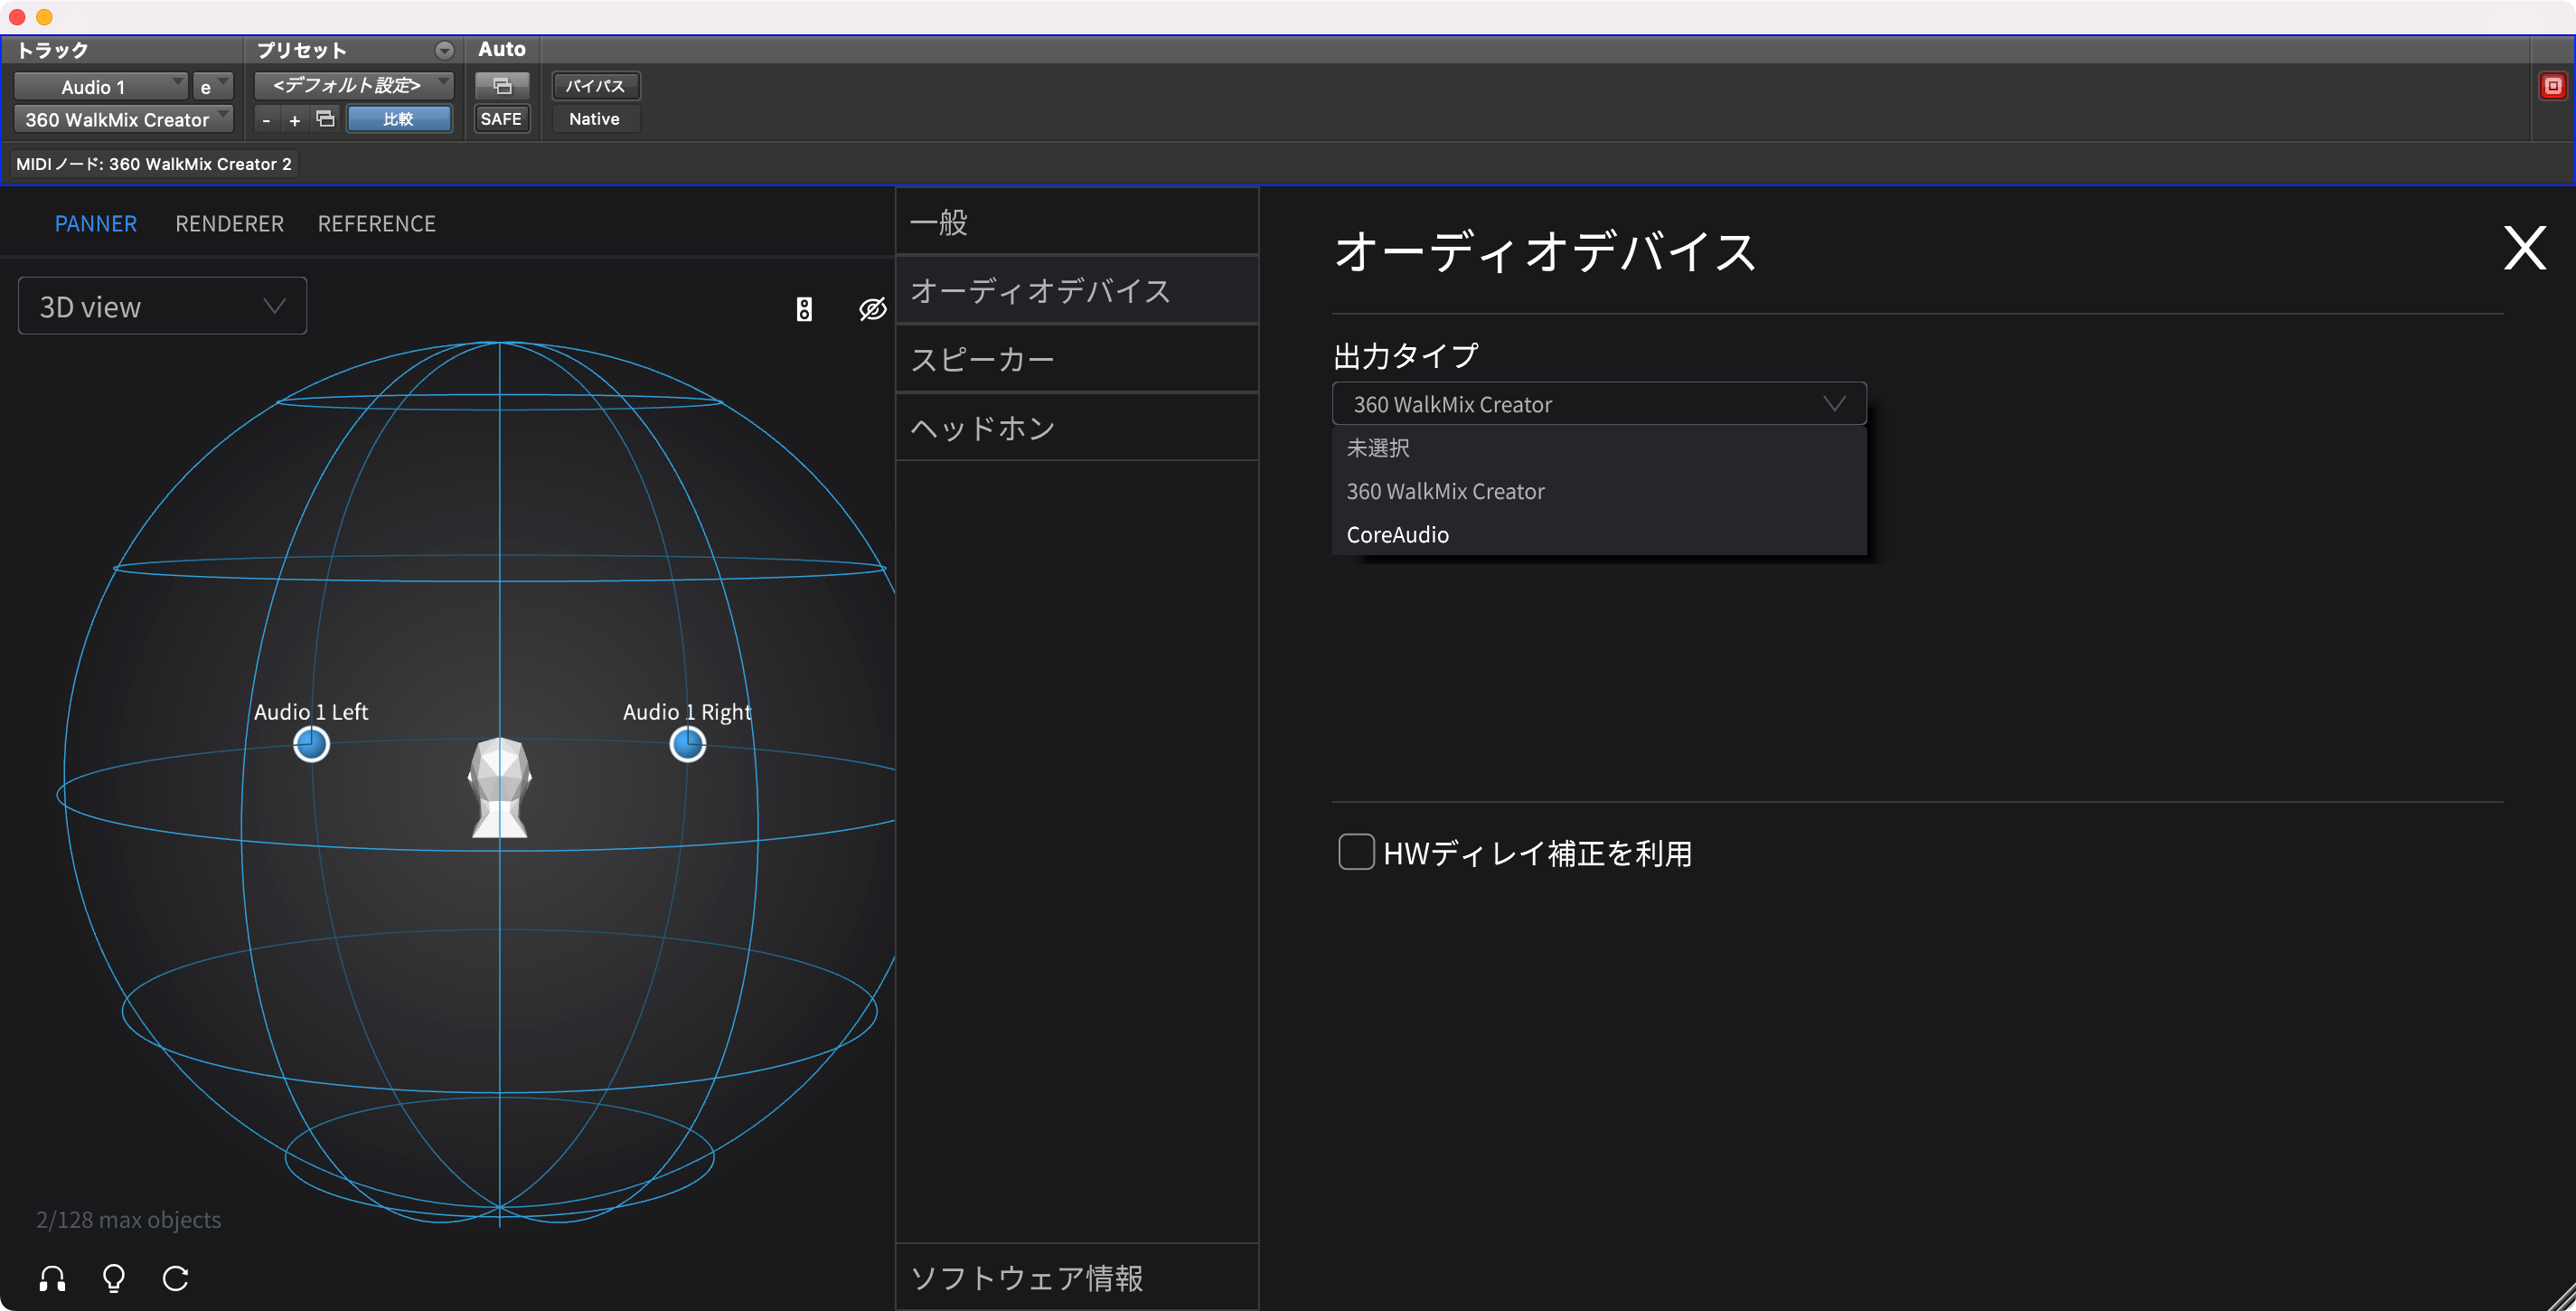
Task: Close the audio device settings panel with X
Action: click(x=2523, y=247)
